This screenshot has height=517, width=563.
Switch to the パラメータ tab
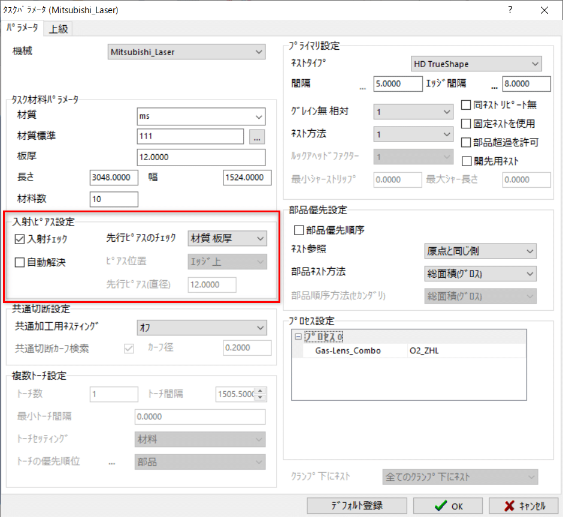22,28
